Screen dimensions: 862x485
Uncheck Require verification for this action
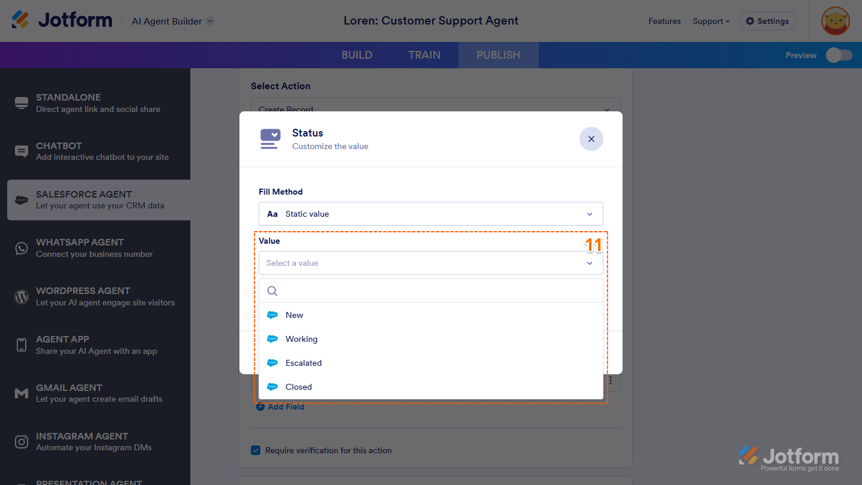click(x=256, y=450)
